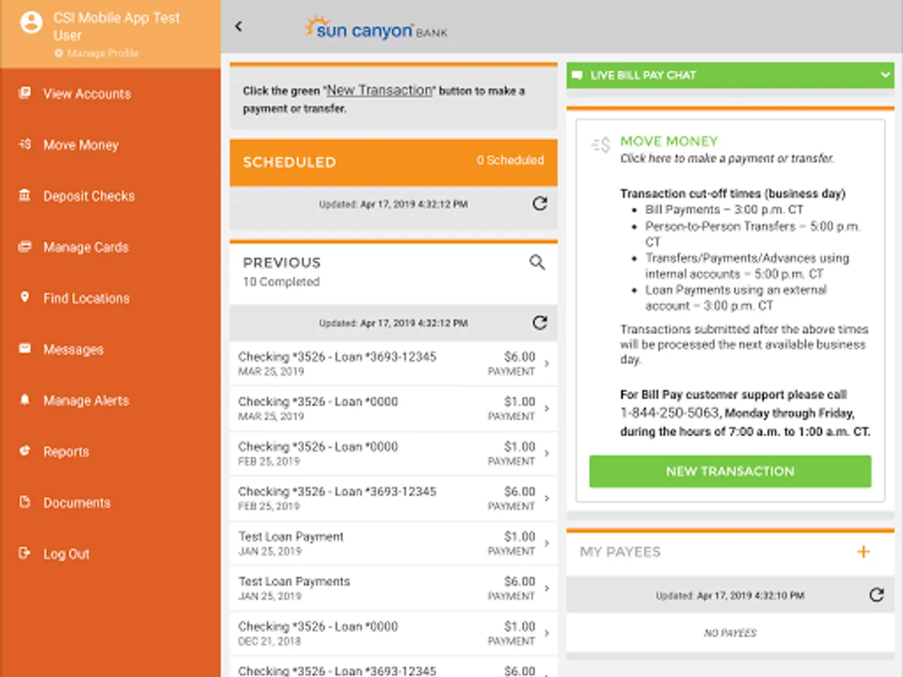Open the $6.00 payment dated Mar 25, 2019
The width and height of the screenshot is (903, 677).
click(394, 364)
